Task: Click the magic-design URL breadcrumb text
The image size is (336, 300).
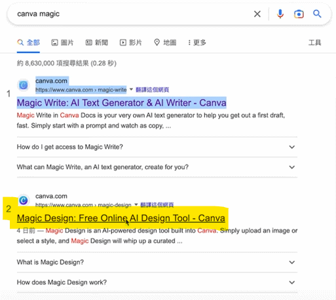Action: (x=83, y=205)
